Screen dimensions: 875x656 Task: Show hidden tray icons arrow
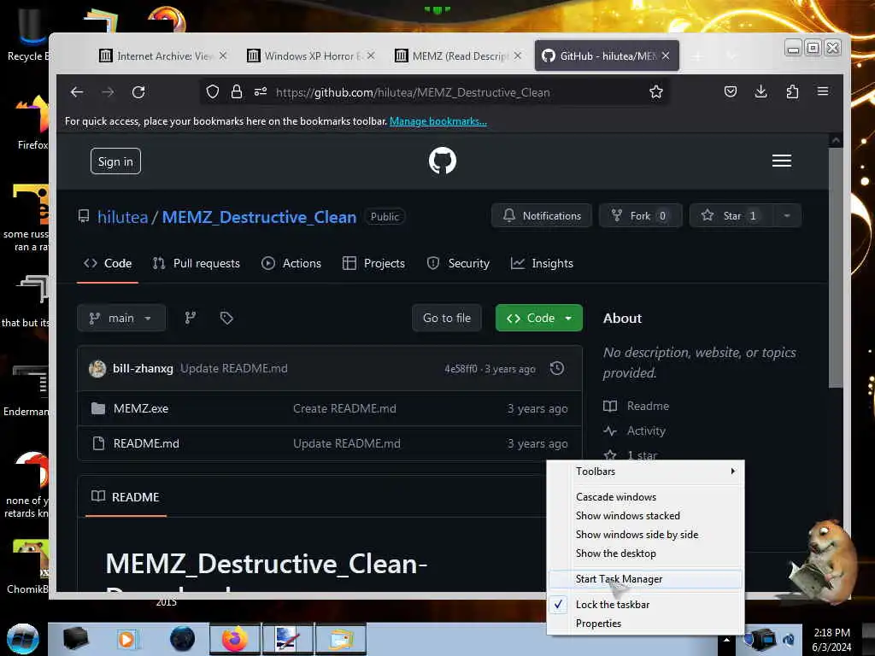726,640
